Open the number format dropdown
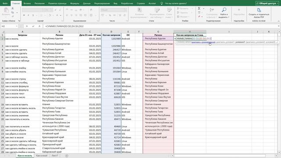 125,10
